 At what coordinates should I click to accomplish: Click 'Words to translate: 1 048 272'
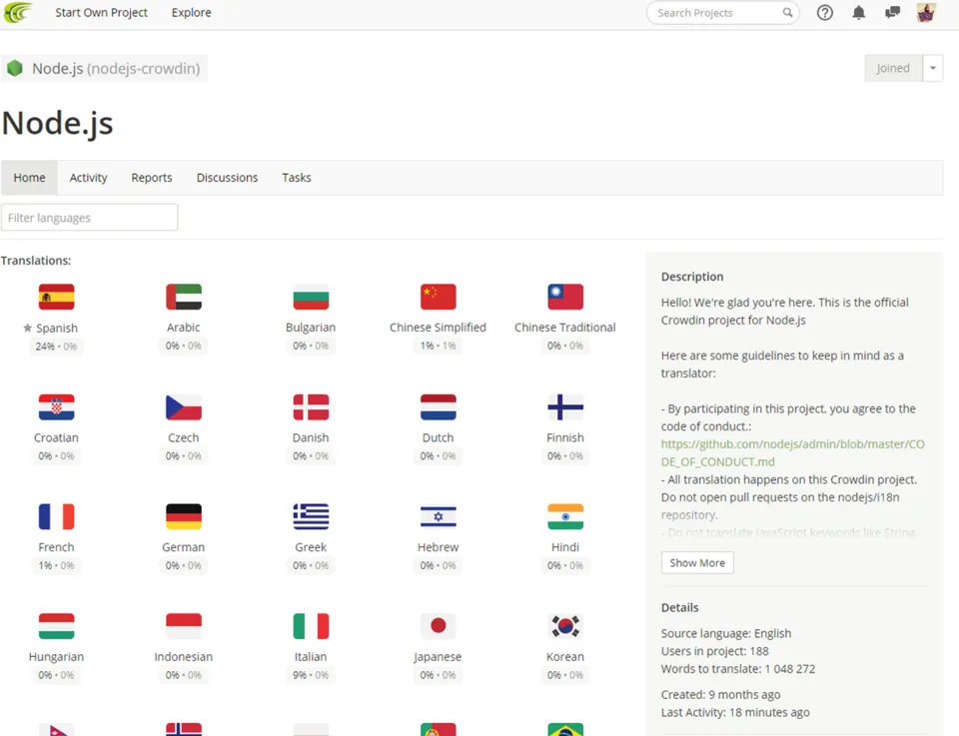738,669
